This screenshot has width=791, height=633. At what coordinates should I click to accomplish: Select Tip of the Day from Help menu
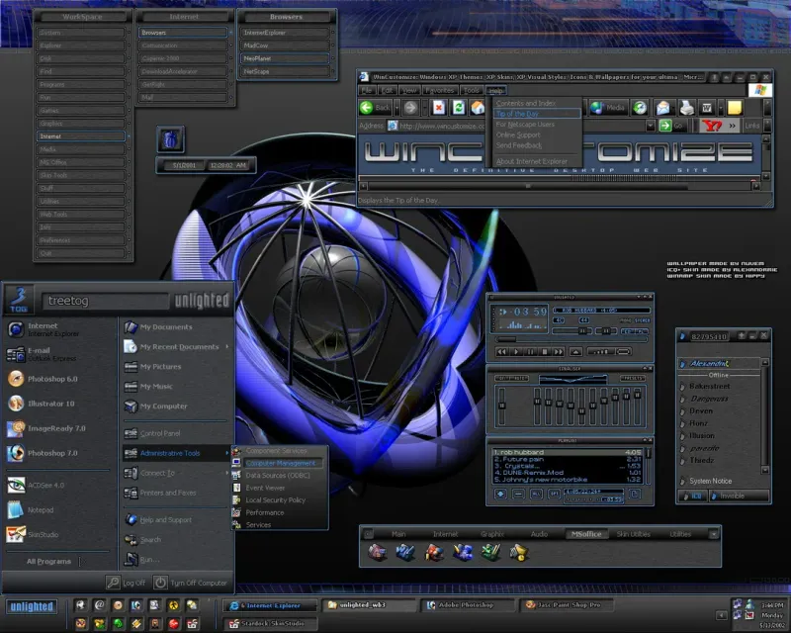518,114
